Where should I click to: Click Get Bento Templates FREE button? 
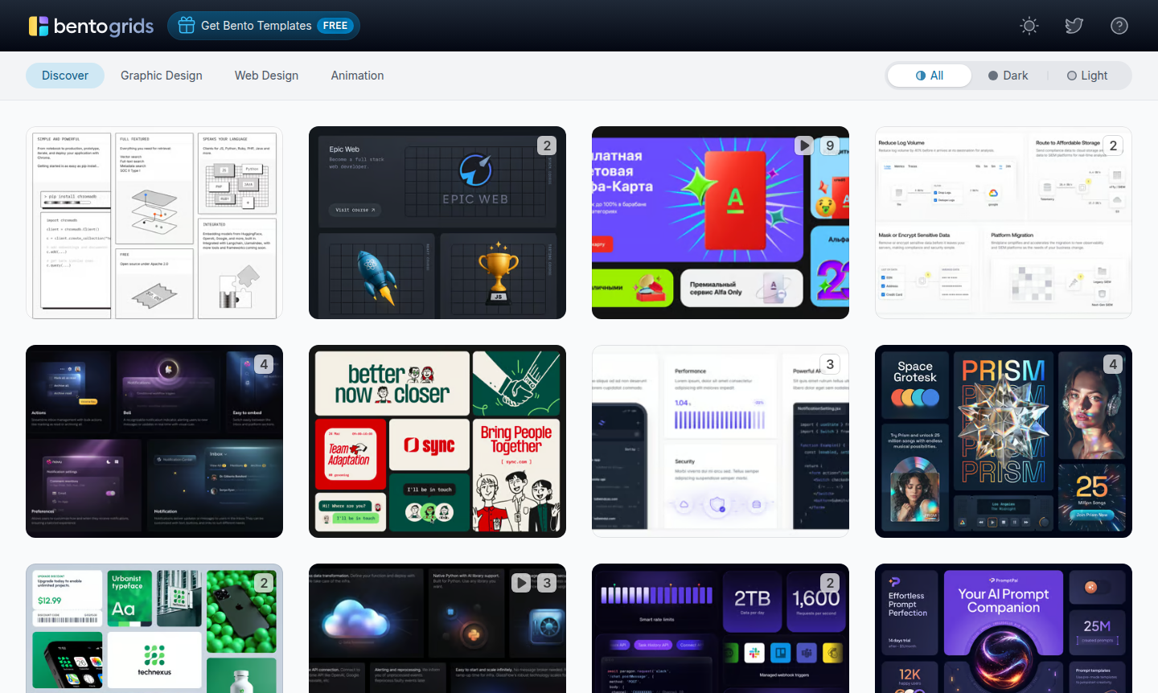tap(264, 26)
